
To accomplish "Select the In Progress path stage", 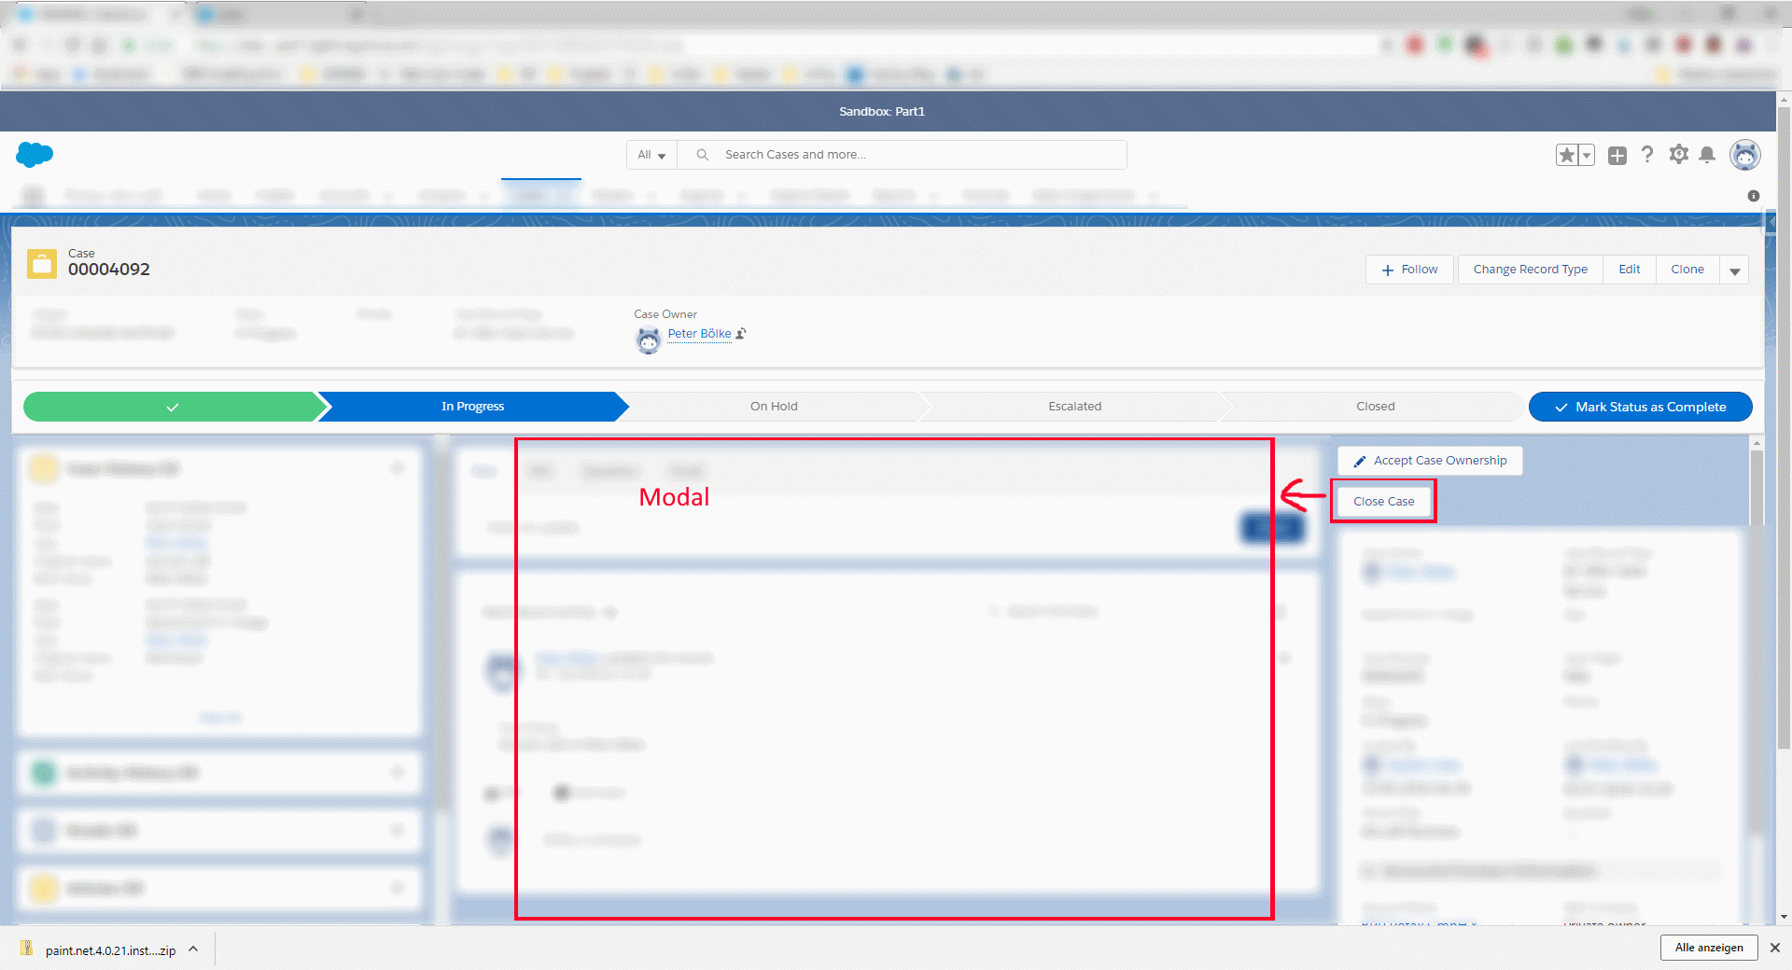I will (x=473, y=407).
